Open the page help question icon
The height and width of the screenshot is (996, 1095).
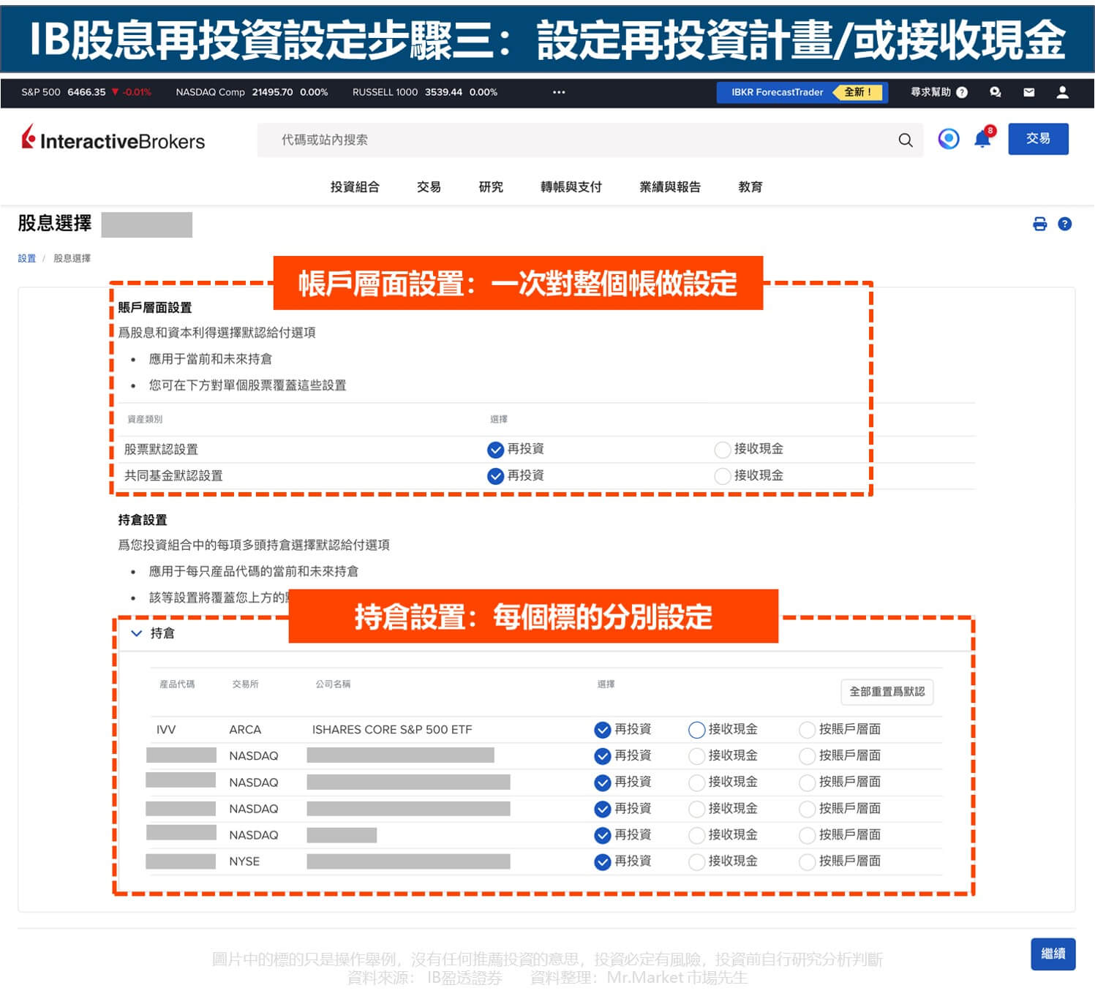point(1065,224)
